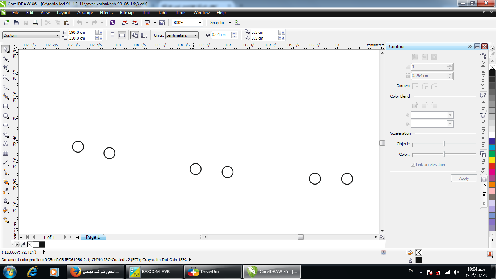496x279 pixels.
Task: Open the Custom page size dropdown
Action: [57, 35]
